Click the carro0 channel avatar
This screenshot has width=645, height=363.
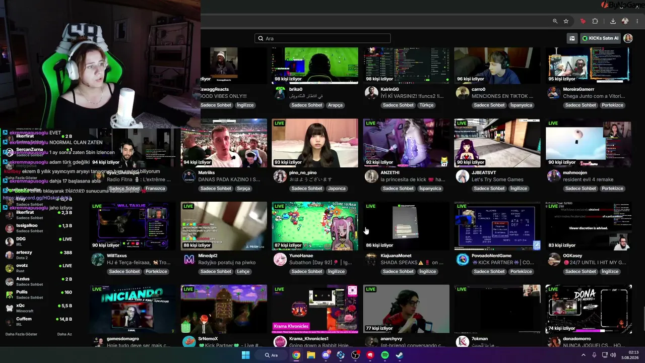click(463, 93)
